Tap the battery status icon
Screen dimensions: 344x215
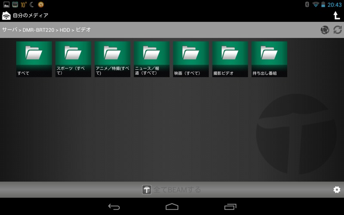pyautogui.click(x=323, y=4)
